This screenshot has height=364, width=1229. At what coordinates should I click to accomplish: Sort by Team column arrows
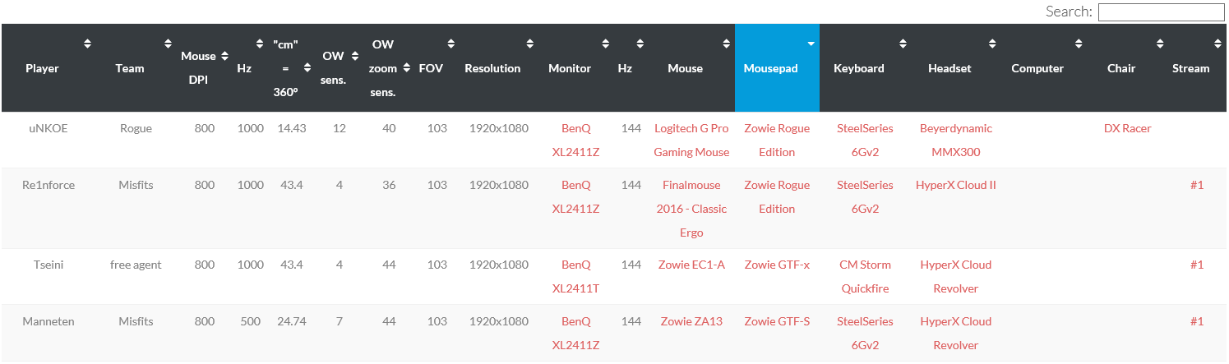tap(168, 44)
